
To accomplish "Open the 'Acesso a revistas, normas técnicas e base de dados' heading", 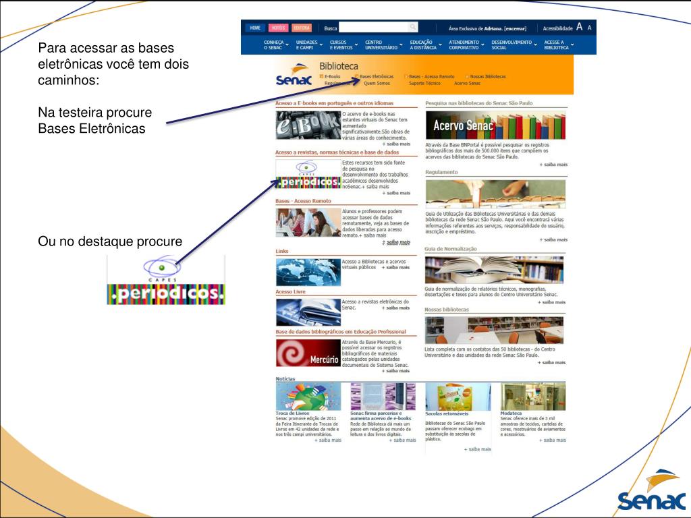I will pos(337,152).
